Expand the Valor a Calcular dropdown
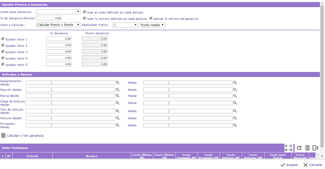The width and height of the screenshot is (325, 169). pos(58,25)
